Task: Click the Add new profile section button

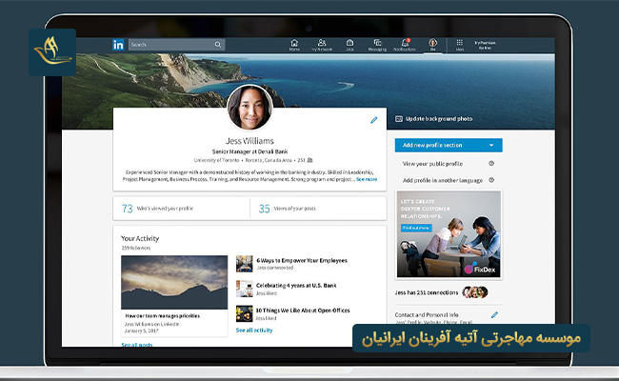Action: [449, 146]
